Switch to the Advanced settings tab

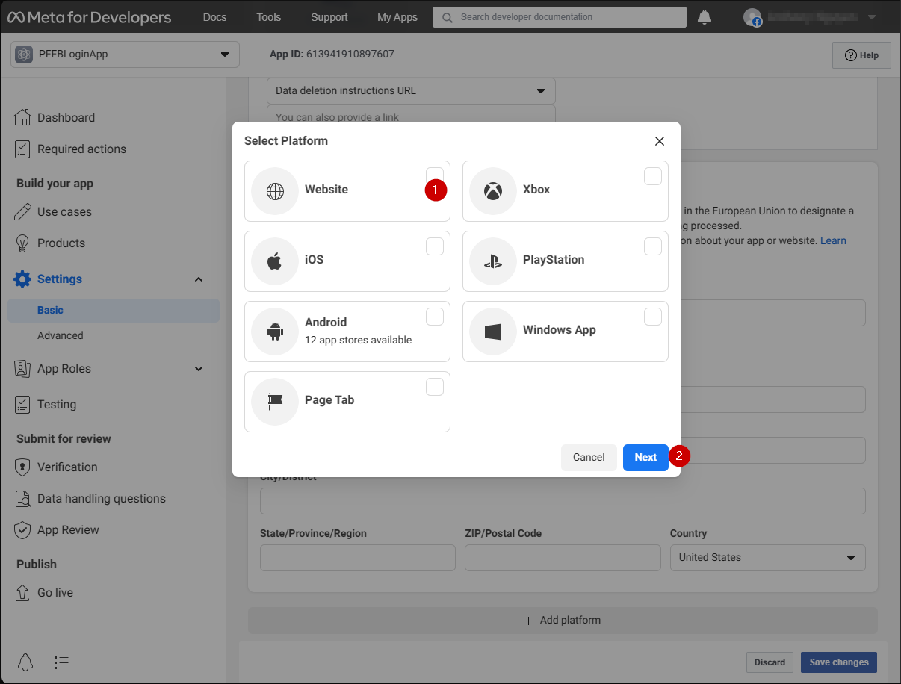[60, 335]
